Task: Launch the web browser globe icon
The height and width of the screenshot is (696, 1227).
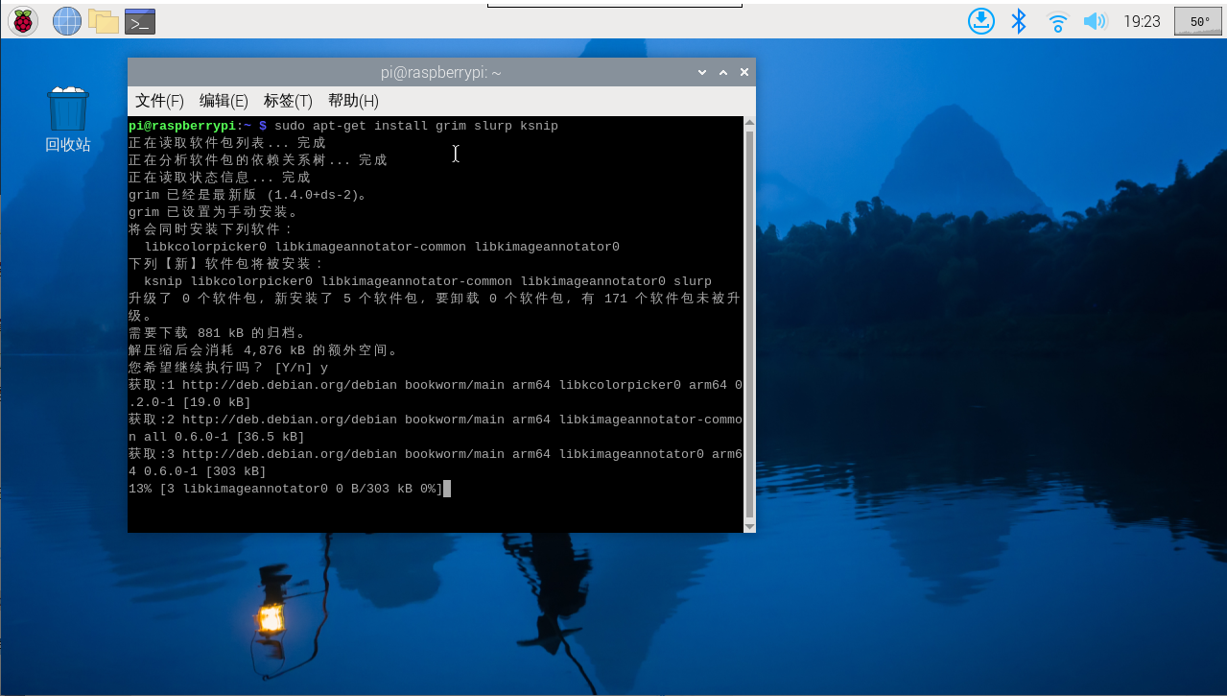Action: tap(66, 20)
